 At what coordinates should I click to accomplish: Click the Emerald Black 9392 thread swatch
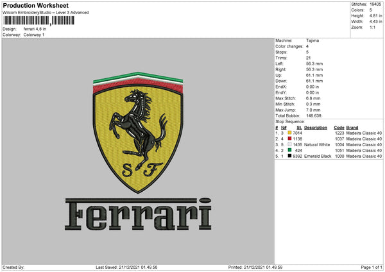click(289, 156)
